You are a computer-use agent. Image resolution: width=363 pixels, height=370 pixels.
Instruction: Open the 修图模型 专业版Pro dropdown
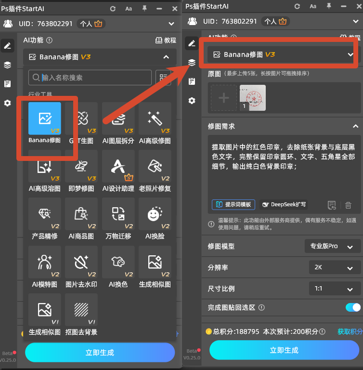tap(333, 246)
